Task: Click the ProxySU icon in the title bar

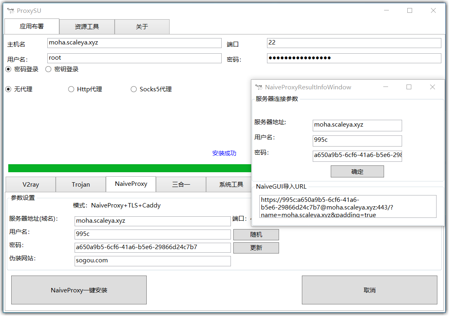Action: 10,10
